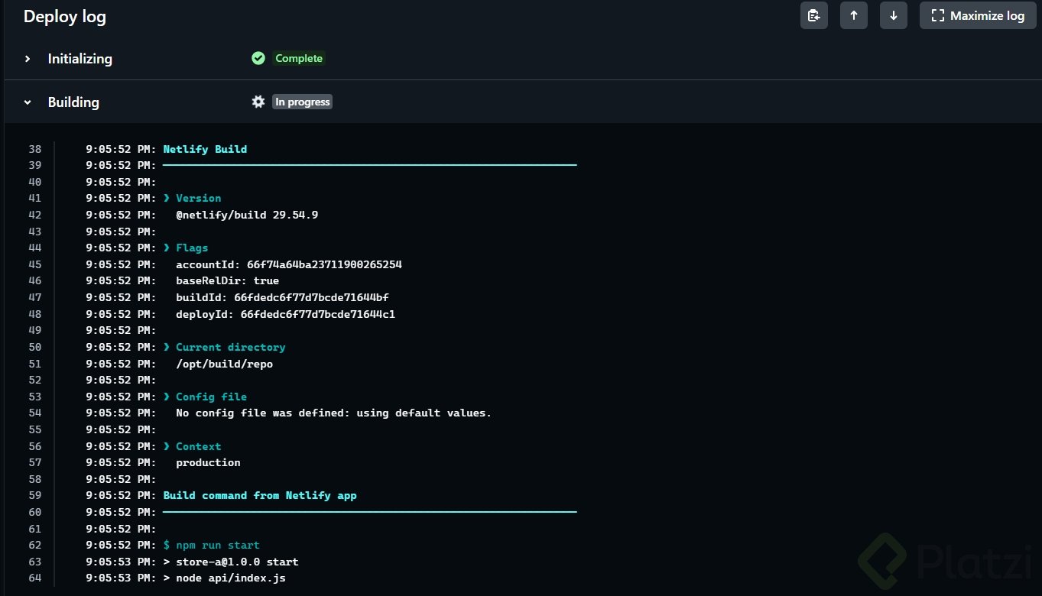Click the Maximize log button

pyautogui.click(x=978, y=15)
